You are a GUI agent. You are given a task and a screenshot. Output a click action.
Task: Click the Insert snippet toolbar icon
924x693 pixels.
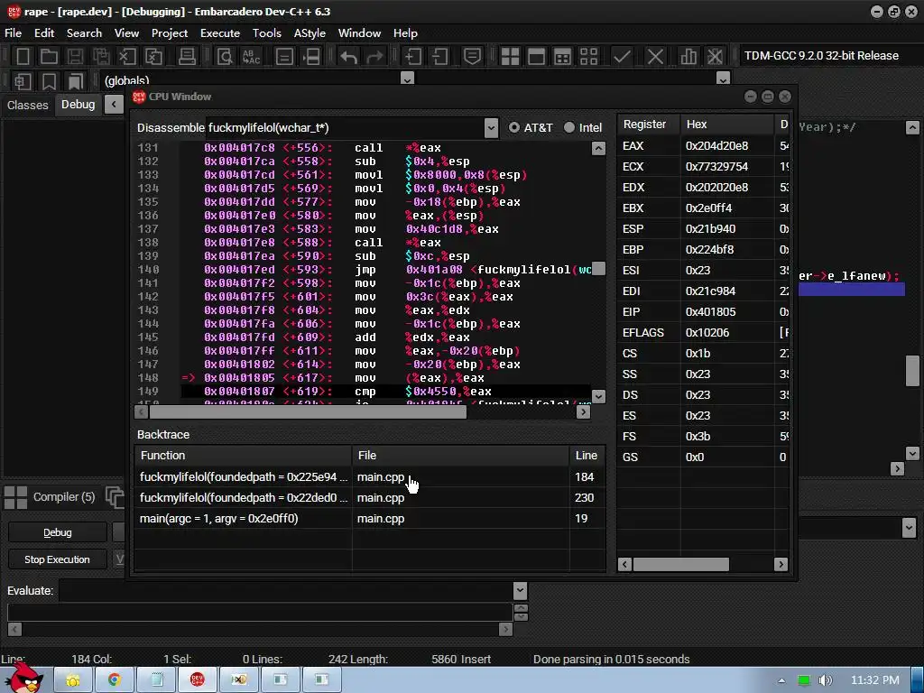(23, 80)
